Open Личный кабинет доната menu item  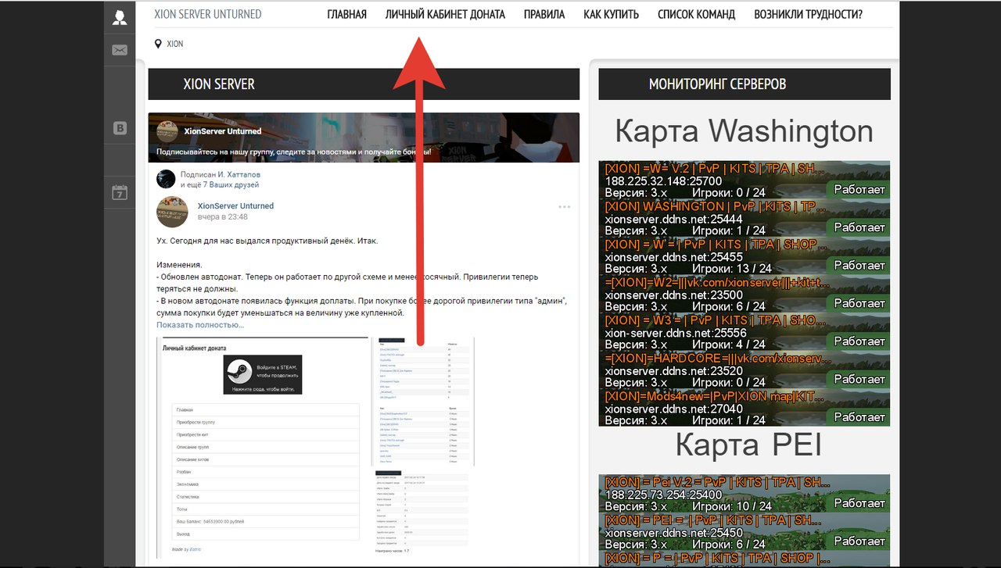point(445,14)
